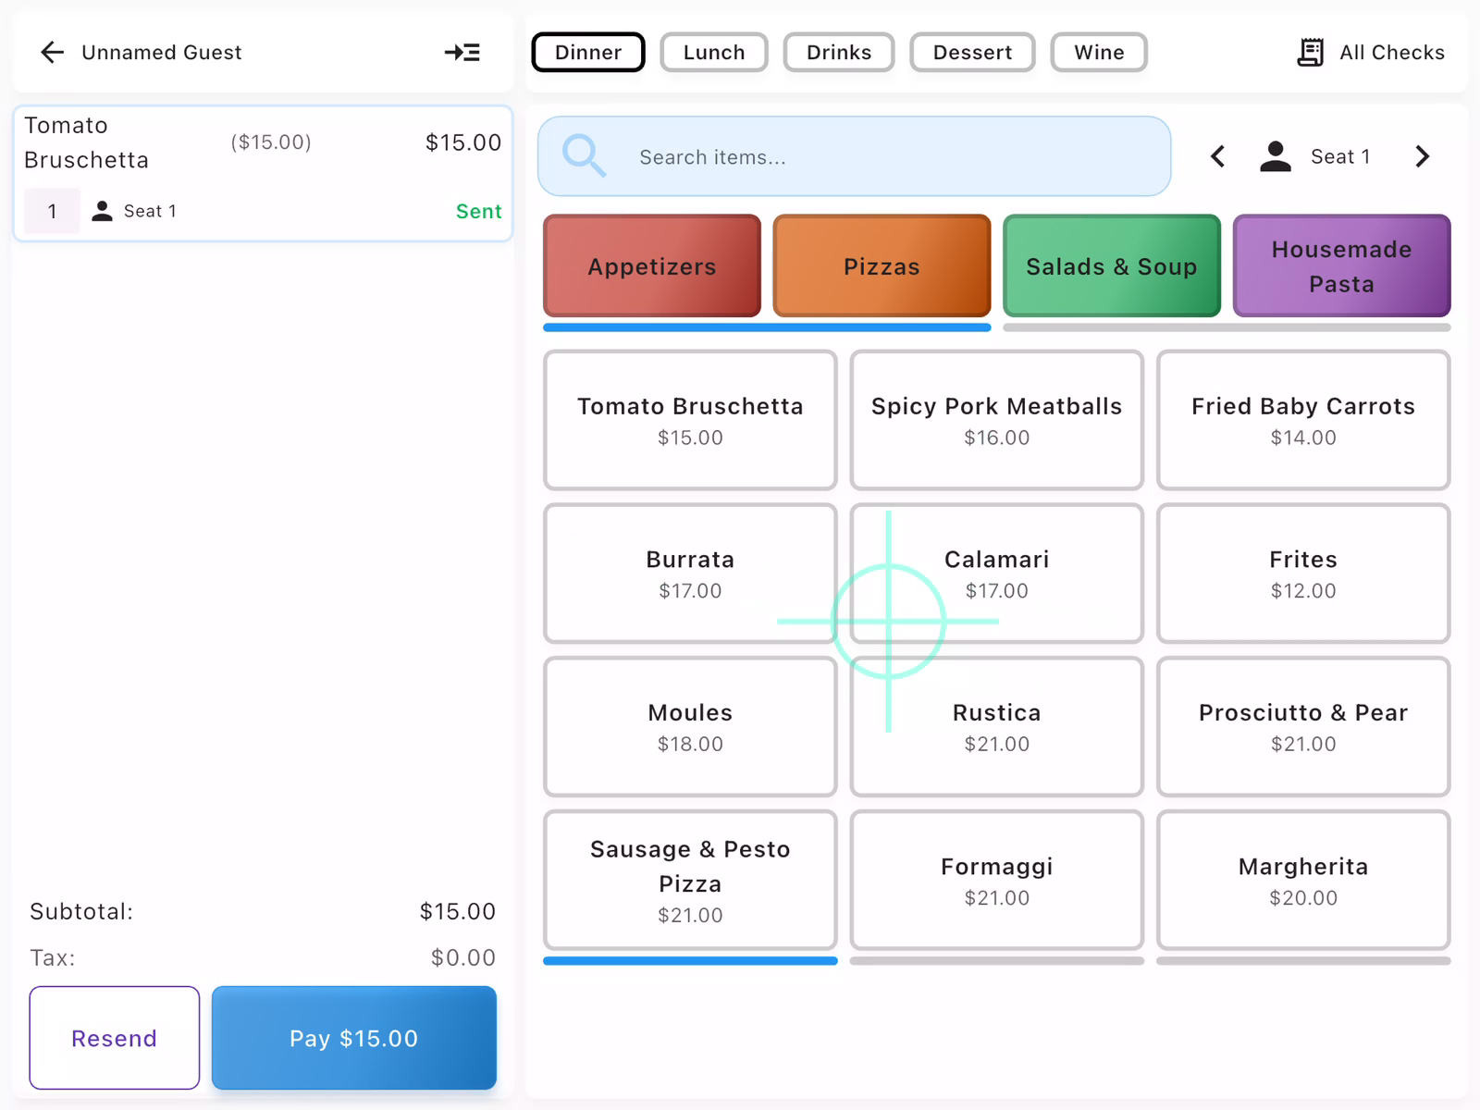Collapse the order panel with arrow-list icon
The image size is (1480, 1110).
pyautogui.click(x=462, y=53)
